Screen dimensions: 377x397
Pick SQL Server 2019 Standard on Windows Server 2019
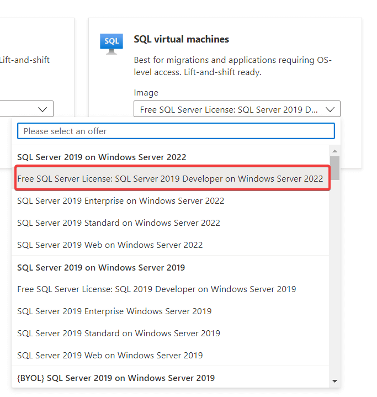coord(118,334)
